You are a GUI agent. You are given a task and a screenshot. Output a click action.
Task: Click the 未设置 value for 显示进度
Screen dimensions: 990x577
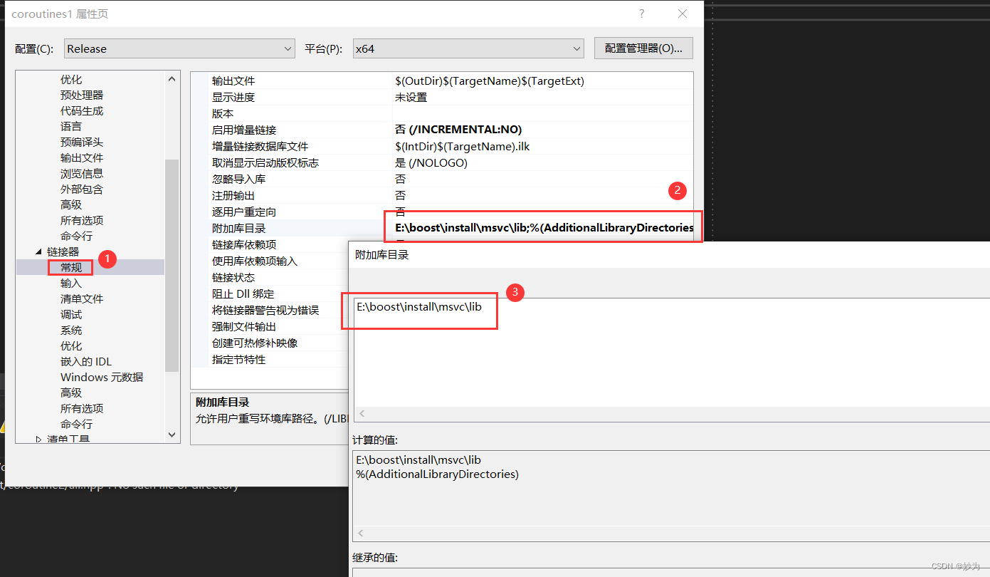(x=411, y=97)
